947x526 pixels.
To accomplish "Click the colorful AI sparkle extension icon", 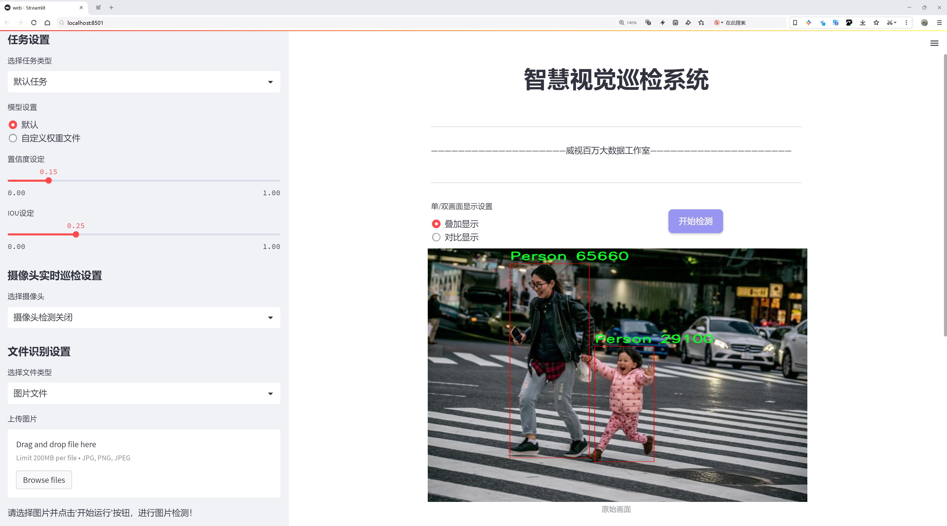I will [x=809, y=23].
